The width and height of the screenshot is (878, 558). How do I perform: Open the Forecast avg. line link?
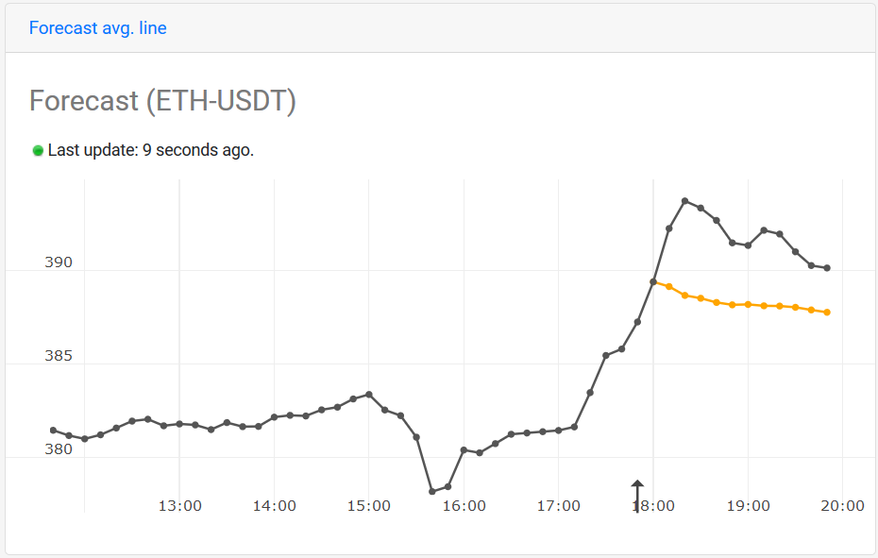pos(97,28)
